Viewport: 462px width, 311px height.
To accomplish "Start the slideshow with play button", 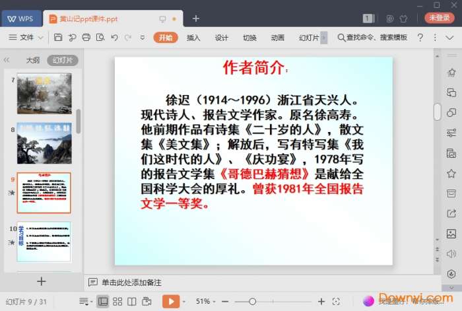I will click(x=171, y=301).
